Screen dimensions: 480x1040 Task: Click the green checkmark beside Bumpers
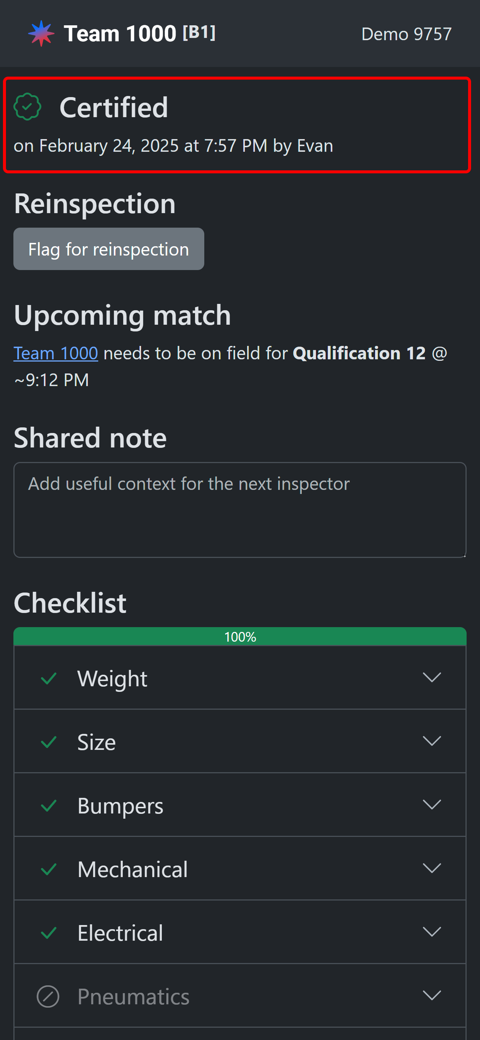48,806
